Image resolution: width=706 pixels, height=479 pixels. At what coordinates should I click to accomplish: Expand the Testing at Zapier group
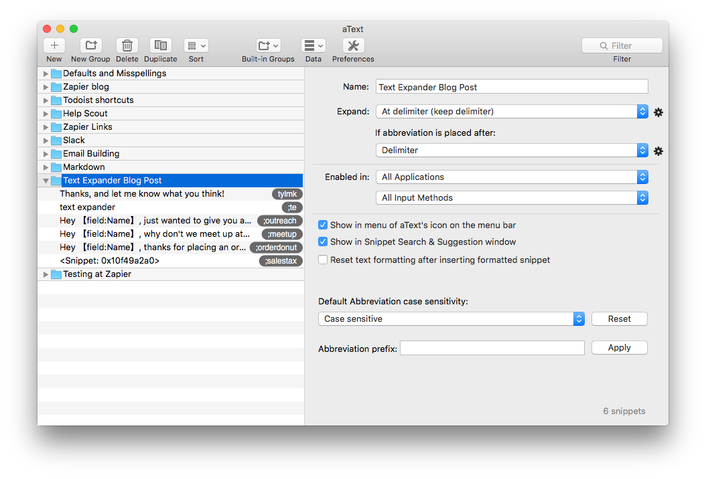[46, 274]
